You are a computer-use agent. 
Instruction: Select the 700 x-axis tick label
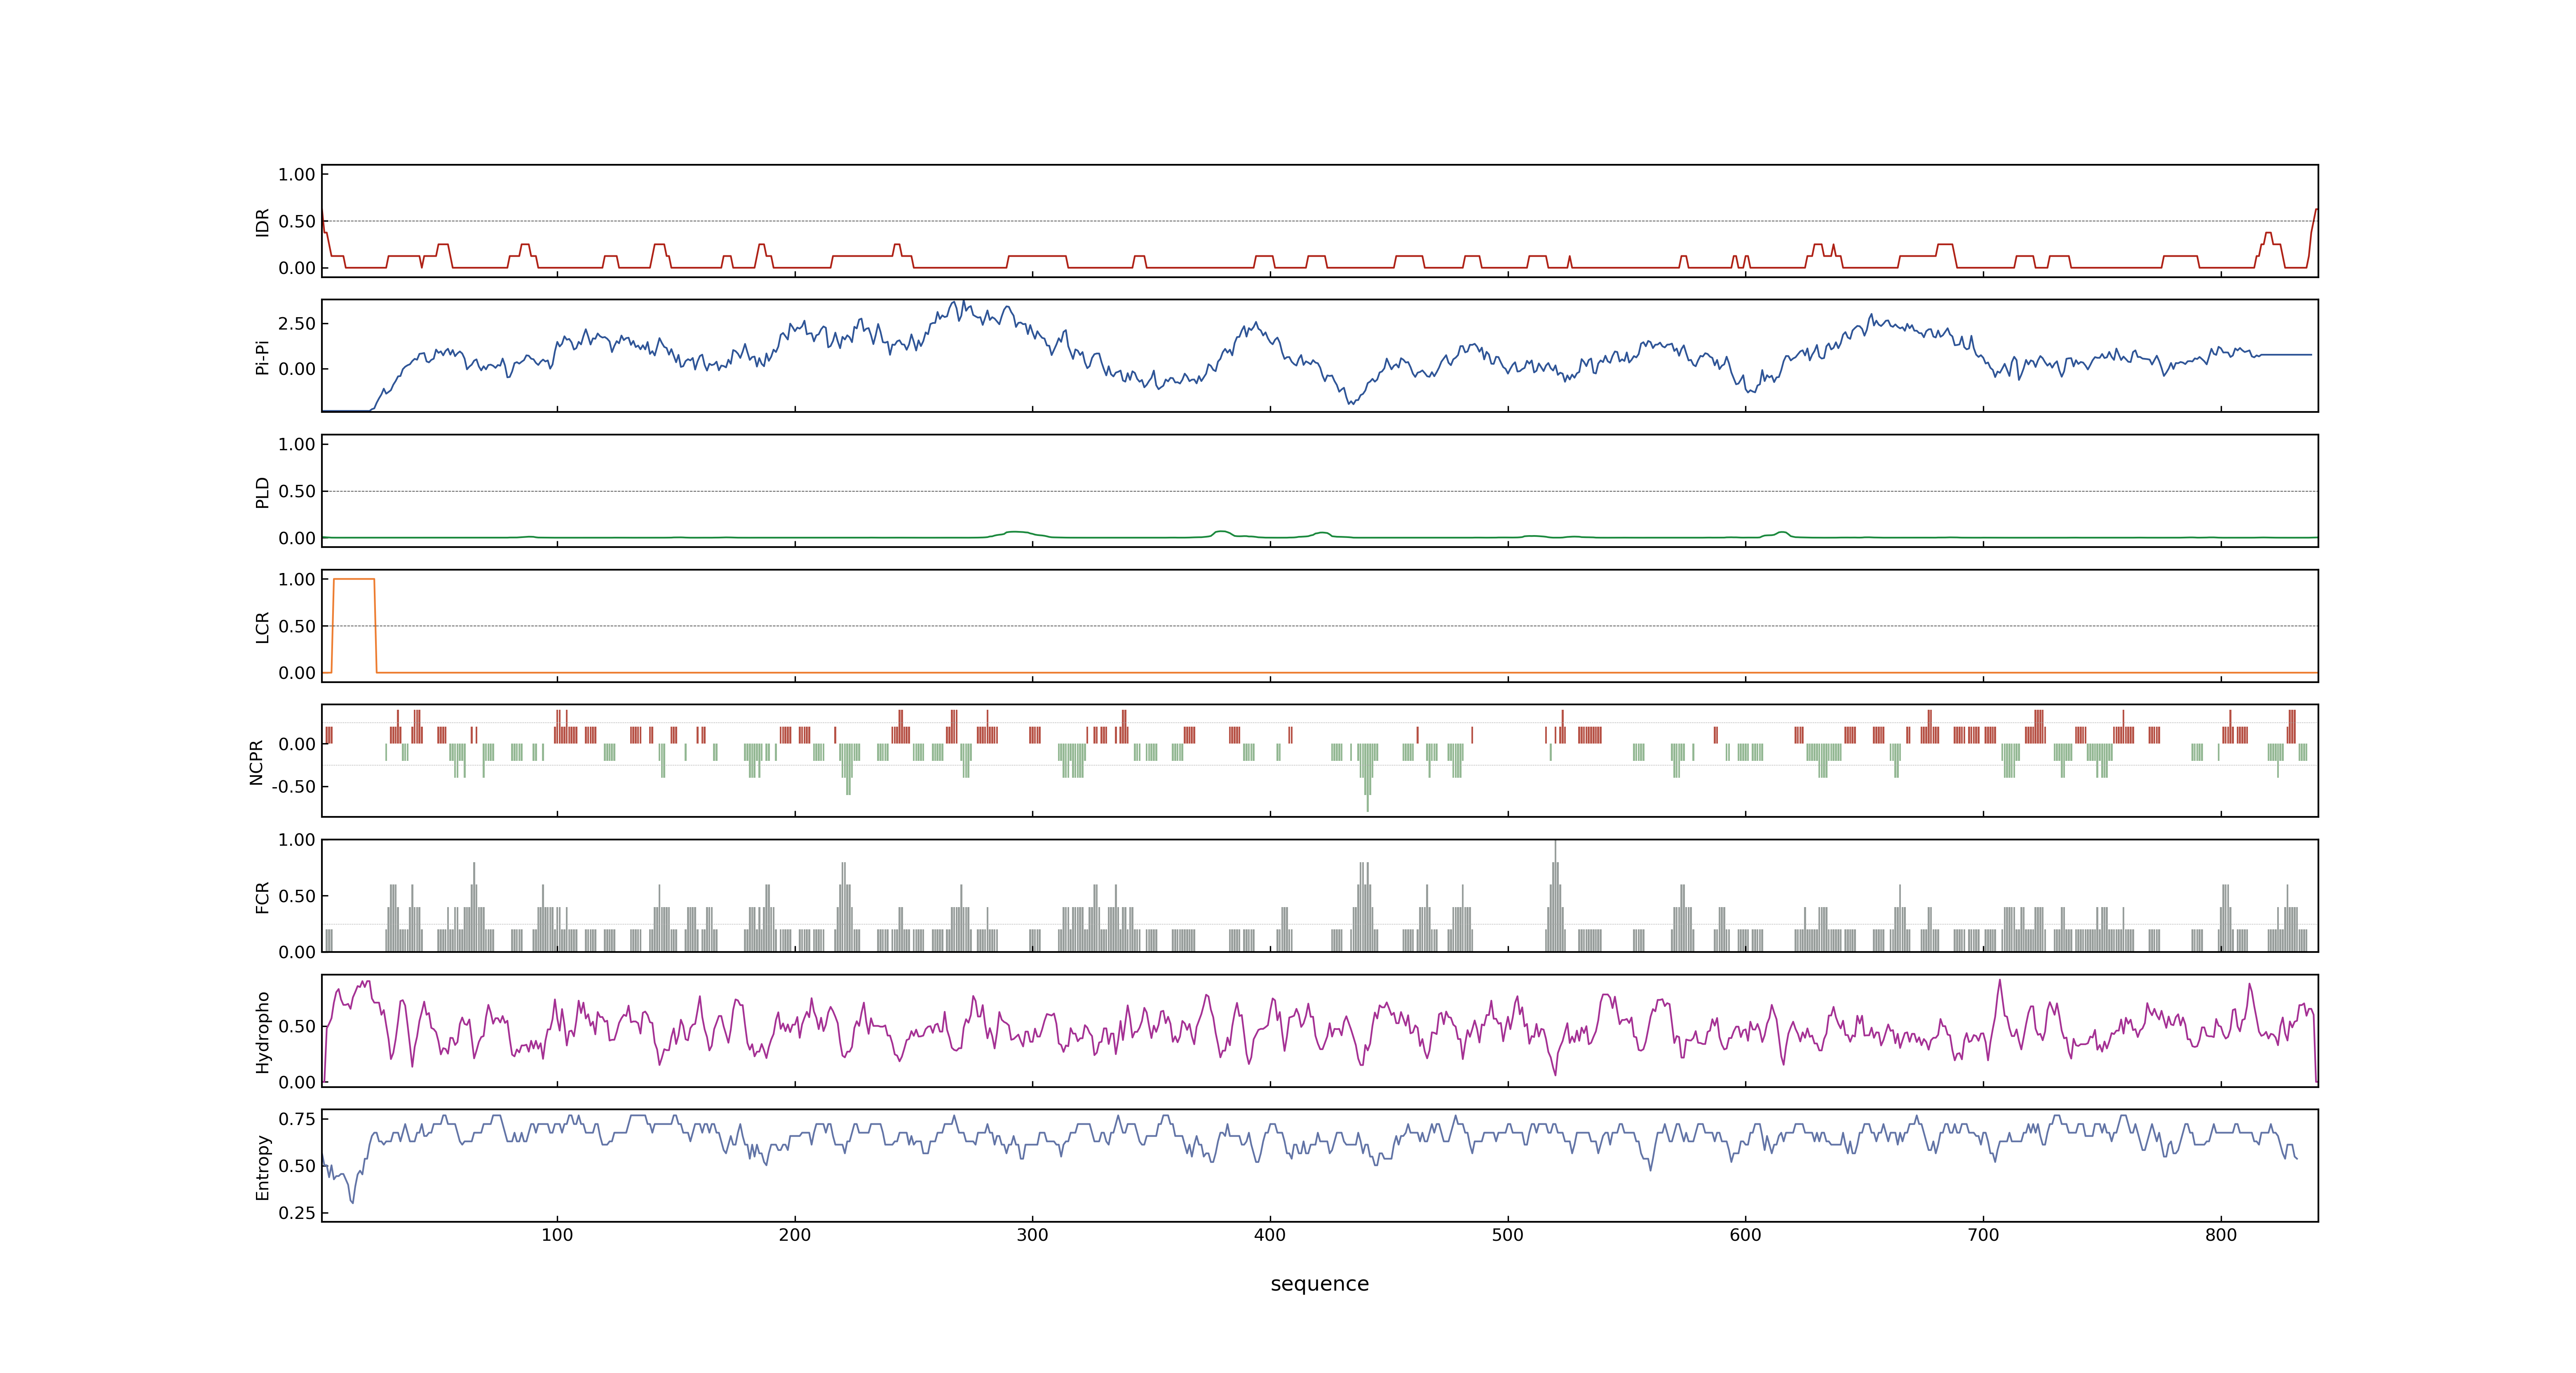(1983, 1235)
